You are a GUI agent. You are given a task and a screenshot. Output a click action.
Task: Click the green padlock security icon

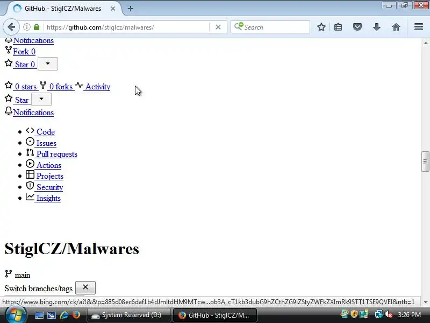coord(37,27)
